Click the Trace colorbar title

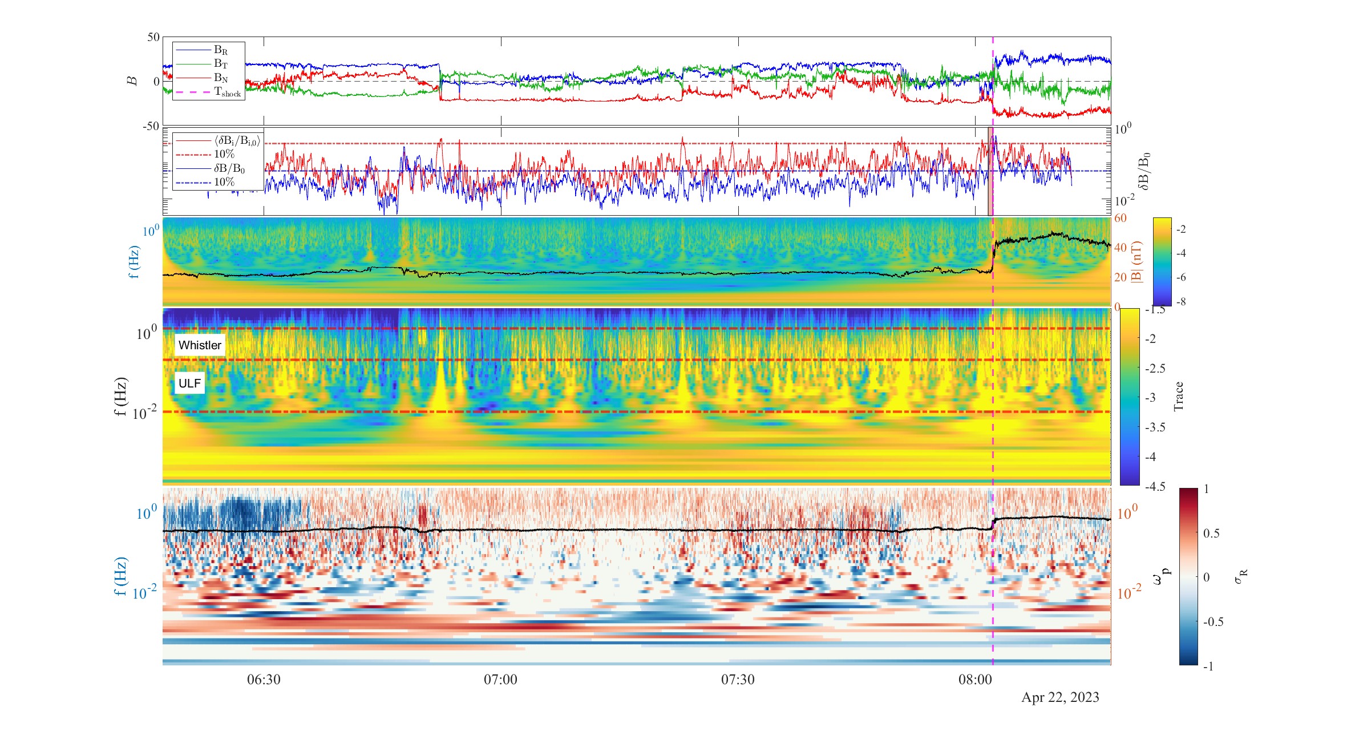point(1179,397)
